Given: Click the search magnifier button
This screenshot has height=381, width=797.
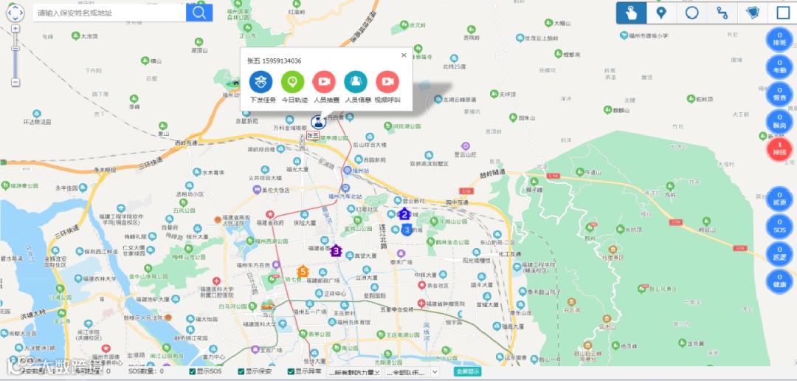Looking at the screenshot, I should tap(199, 13).
